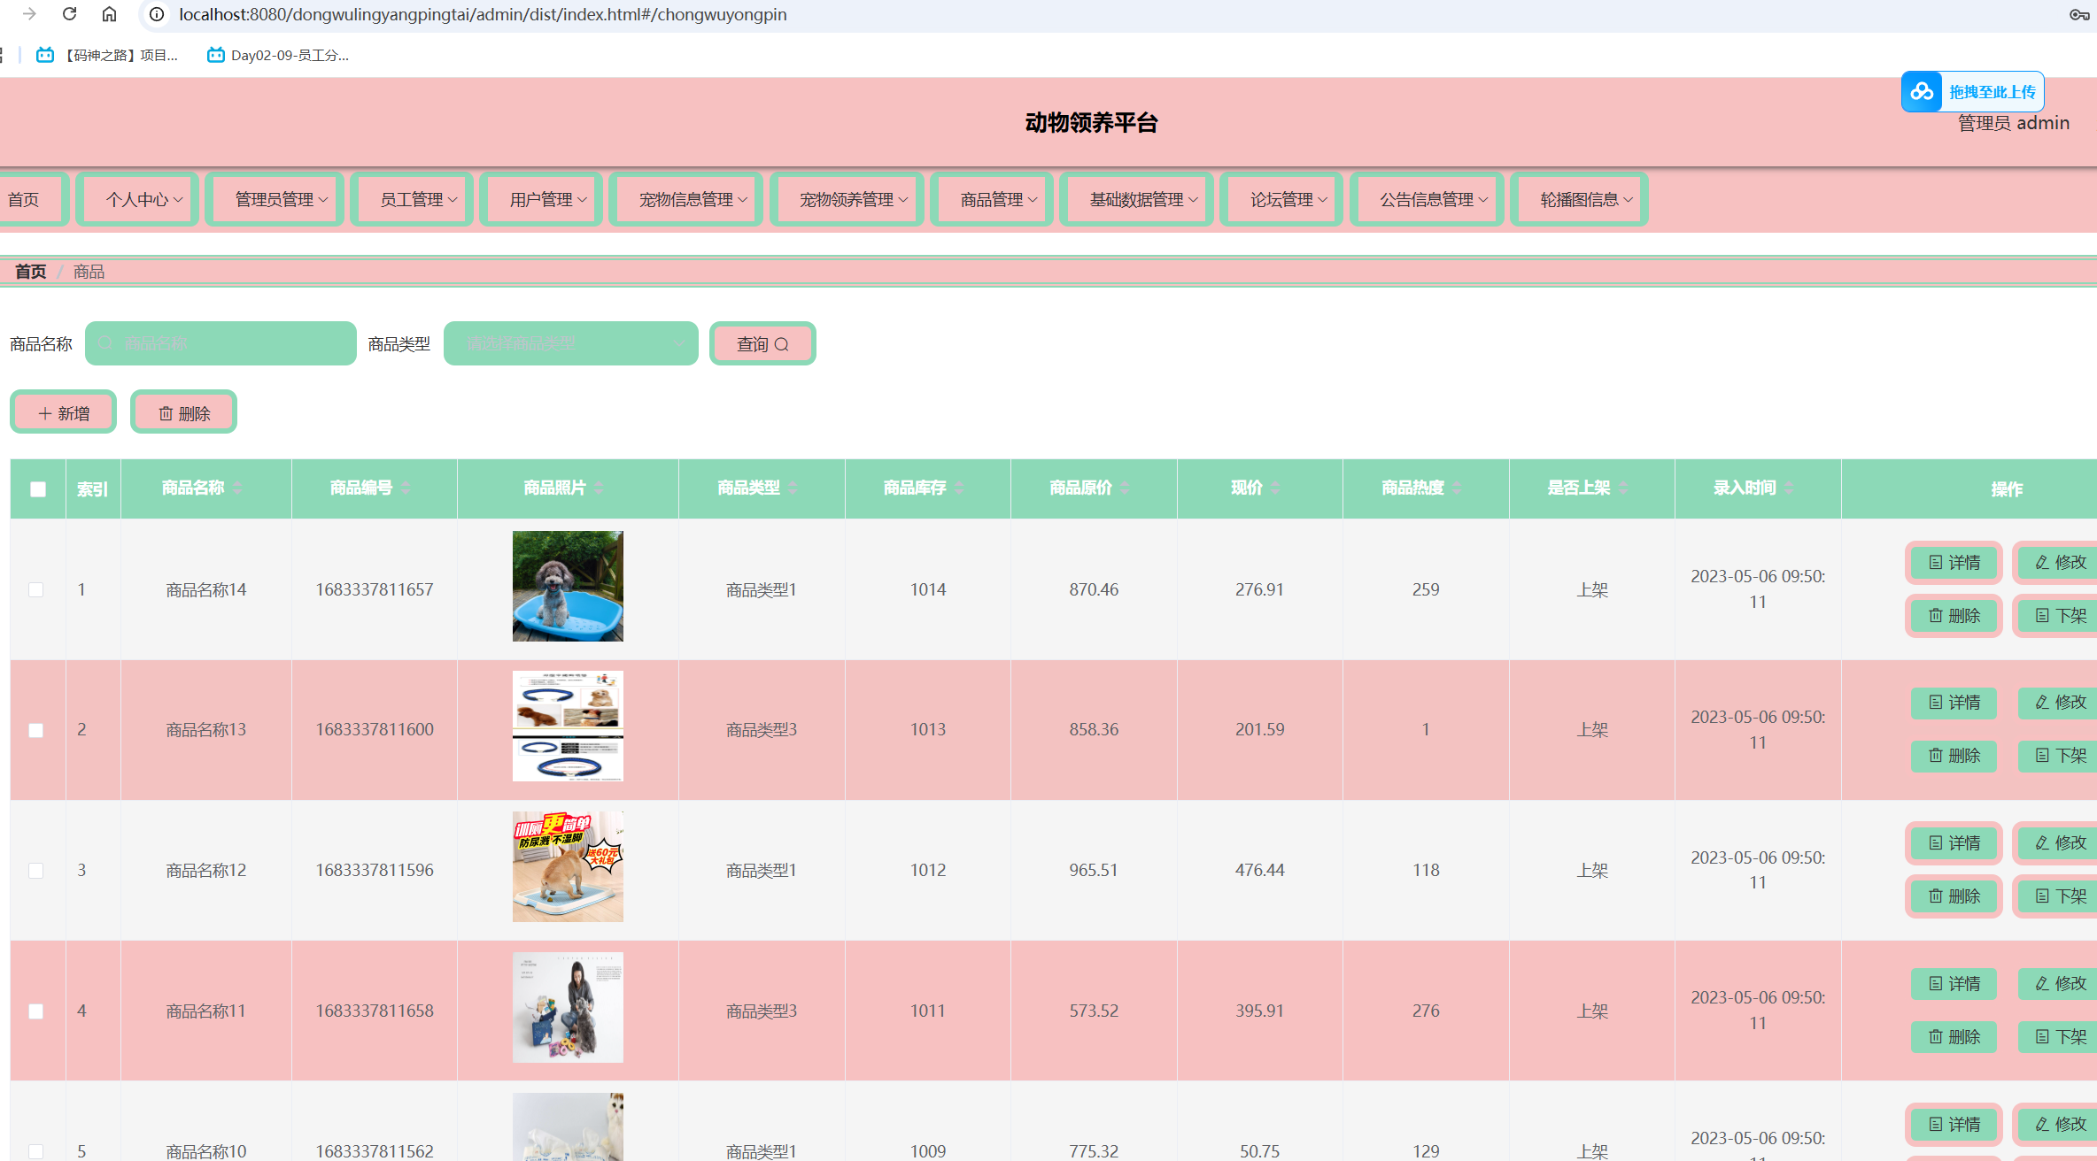Go to browser home page icon
This screenshot has width=2097, height=1161.
pyautogui.click(x=109, y=14)
